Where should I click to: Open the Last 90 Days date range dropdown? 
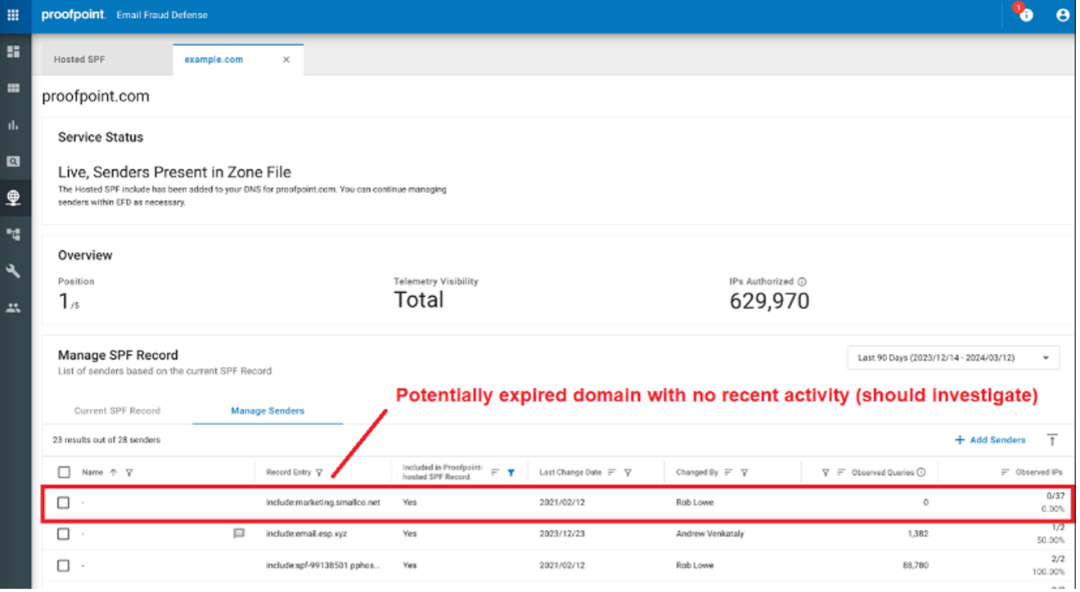[953, 357]
